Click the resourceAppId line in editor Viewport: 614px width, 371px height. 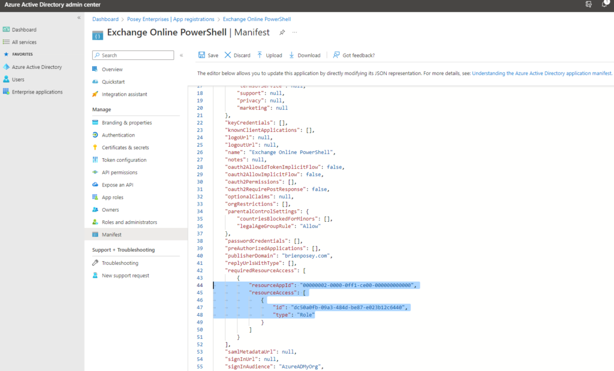[333, 285]
